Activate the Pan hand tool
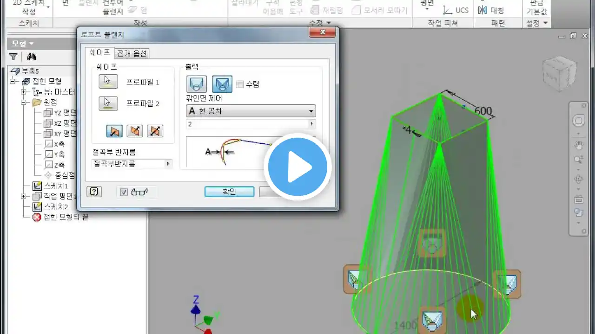The height and width of the screenshot is (334, 595). point(579,146)
